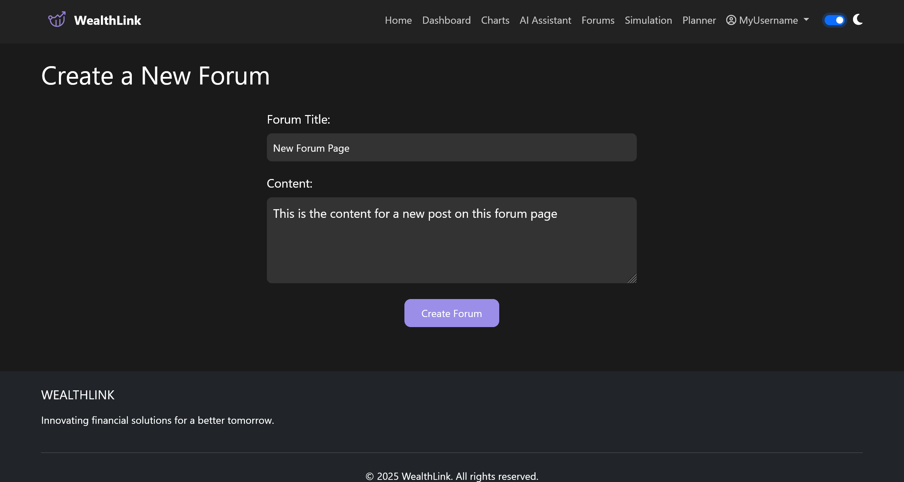Open the AI Assistant page
This screenshot has width=904, height=482.
click(x=545, y=20)
